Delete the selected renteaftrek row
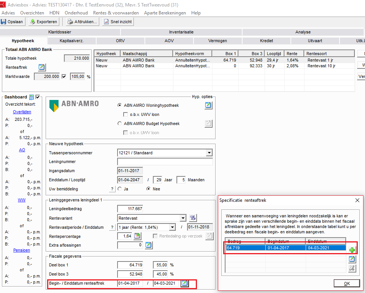 [352, 268]
